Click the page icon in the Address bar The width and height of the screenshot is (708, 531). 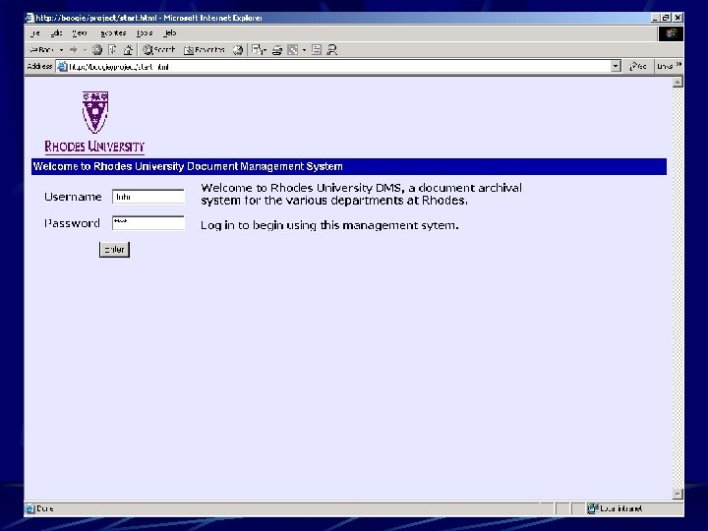pos(62,67)
